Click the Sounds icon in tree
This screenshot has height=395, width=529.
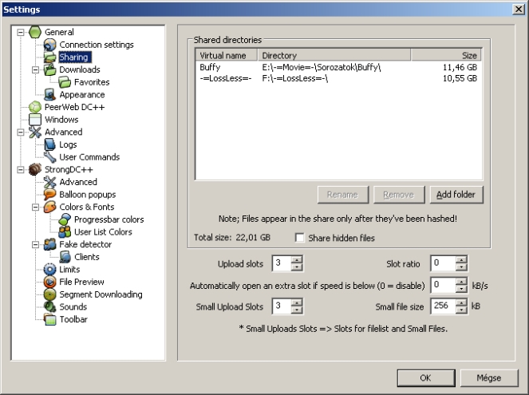[50, 306]
